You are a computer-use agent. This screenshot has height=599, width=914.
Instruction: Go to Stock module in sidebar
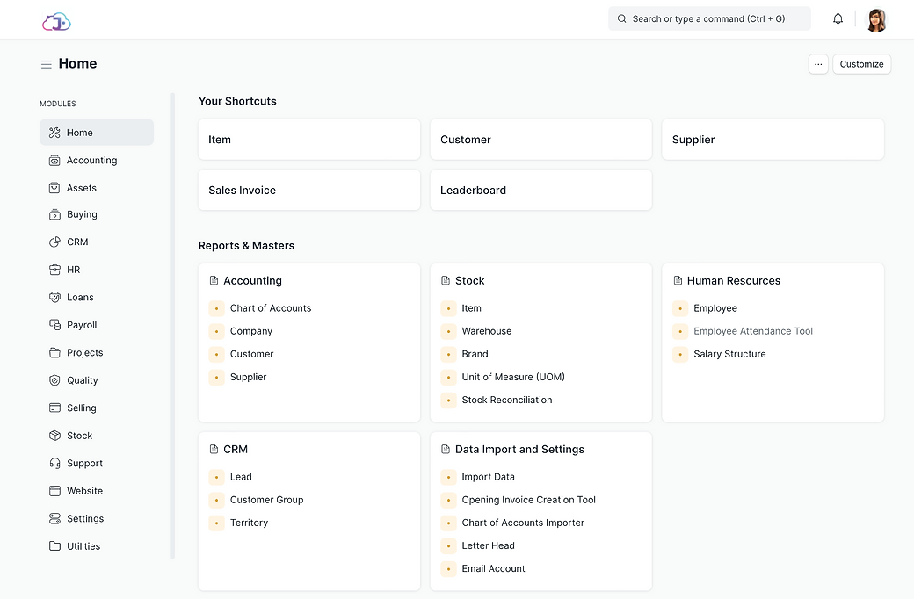pos(79,436)
